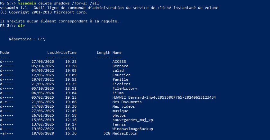This screenshot has height=140, width=270.
Task: Click the dir command at the prompt
Action: click(x=21, y=26)
